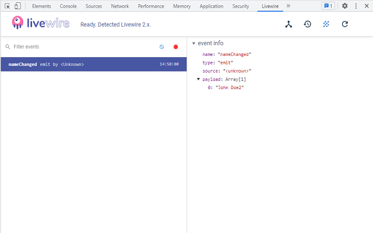Image resolution: width=373 pixels, height=233 pixels.
Task: Select the Livewire tab
Action: point(270,6)
